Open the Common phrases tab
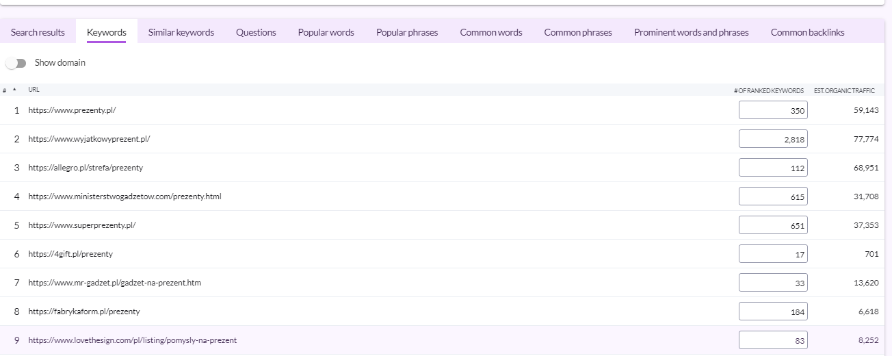This screenshot has height=356, width=892. [x=578, y=32]
